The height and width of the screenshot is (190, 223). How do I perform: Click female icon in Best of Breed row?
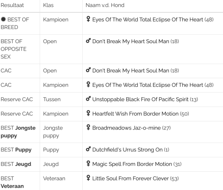point(88,19)
